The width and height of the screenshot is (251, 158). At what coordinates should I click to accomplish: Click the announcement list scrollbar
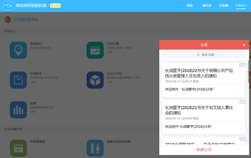pyautogui.click(x=248, y=71)
